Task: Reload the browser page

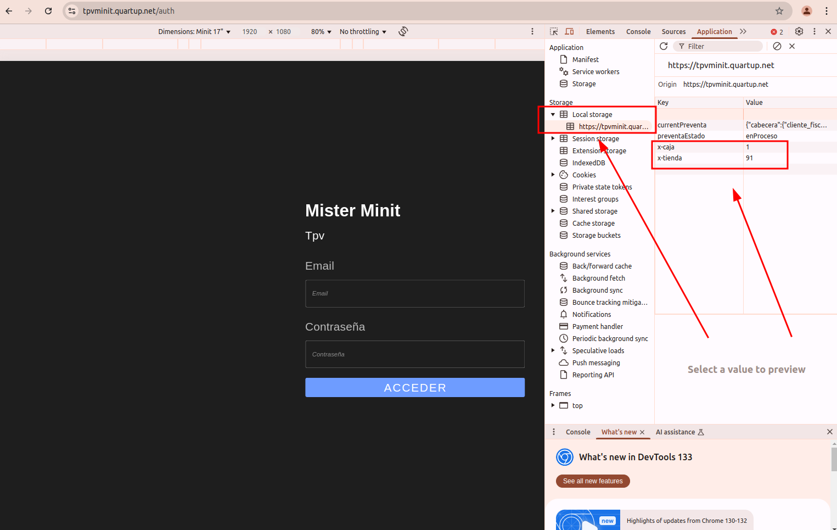Action: tap(48, 11)
